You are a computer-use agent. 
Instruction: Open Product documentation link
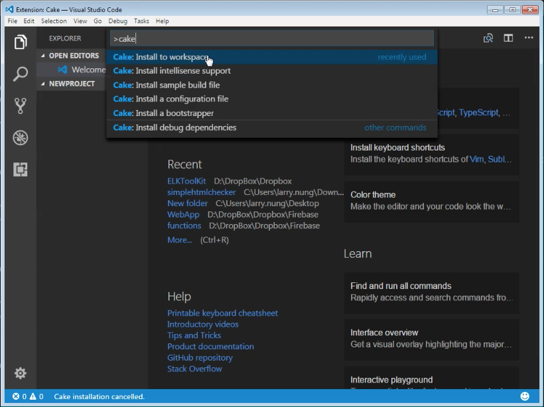pyautogui.click(x=210, y=346)
